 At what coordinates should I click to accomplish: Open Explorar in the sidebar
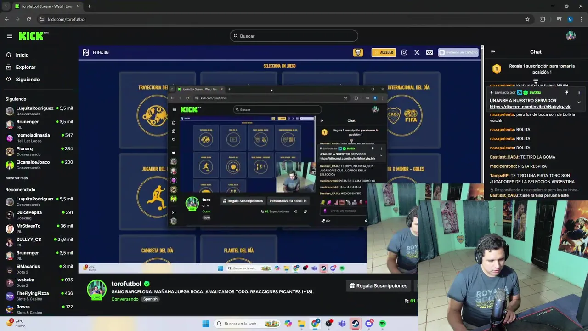[x=25, y=67]
